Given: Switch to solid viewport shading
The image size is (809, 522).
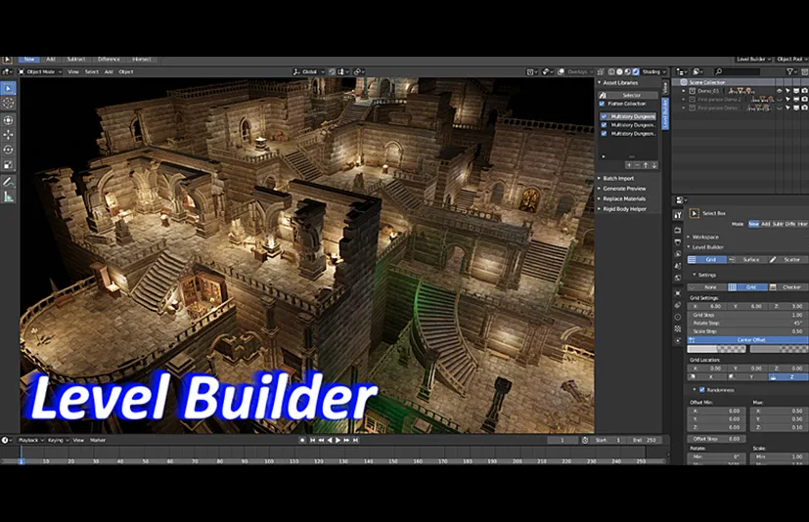Looking at the screenshot, I should click(x=619, y=71).
